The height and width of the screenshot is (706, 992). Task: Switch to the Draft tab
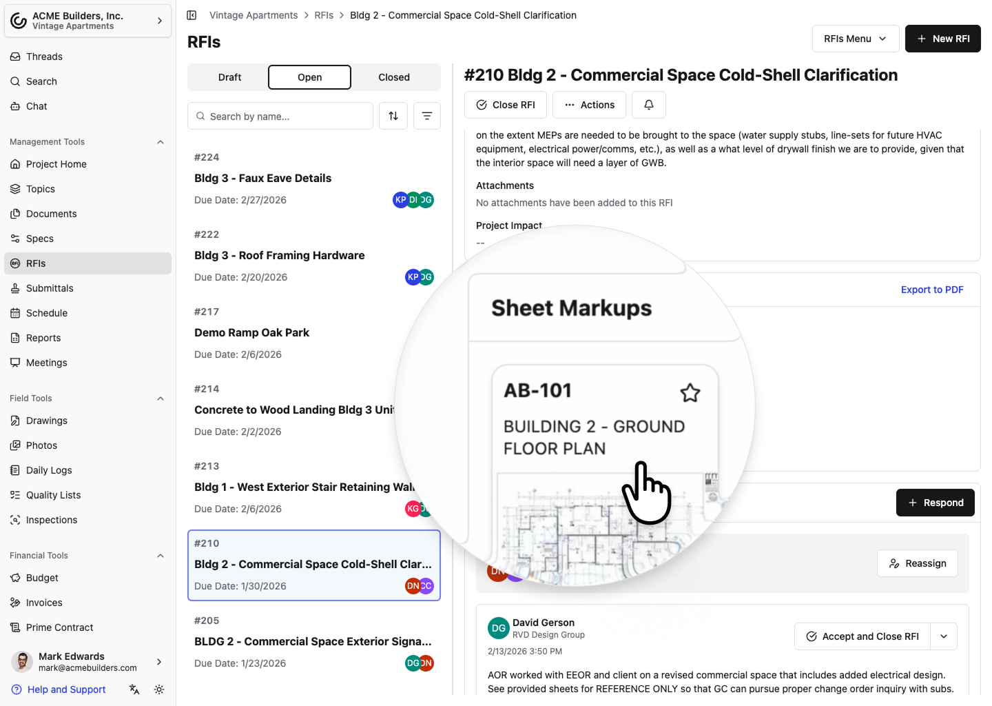point(229,77)
